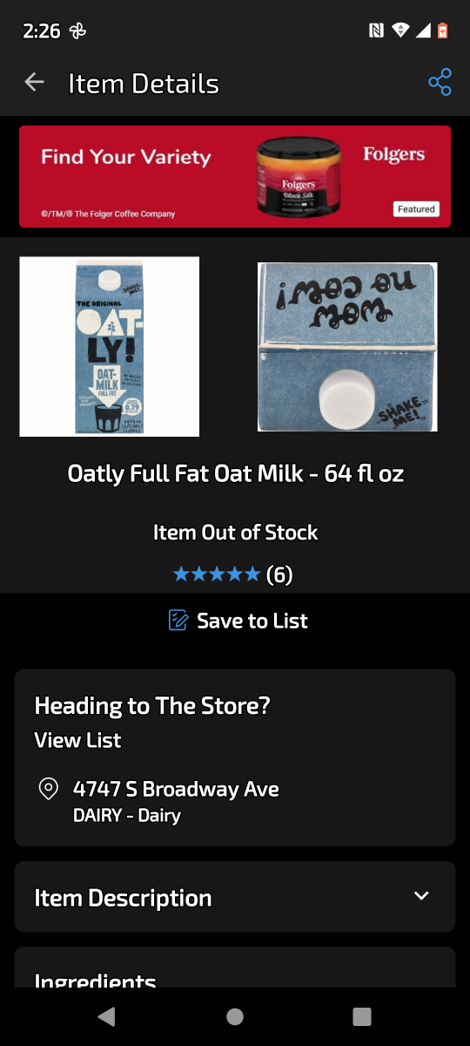Expand the Item Description chevron
This screenshot has height=1046, width=470.
(x=421, y=897)
